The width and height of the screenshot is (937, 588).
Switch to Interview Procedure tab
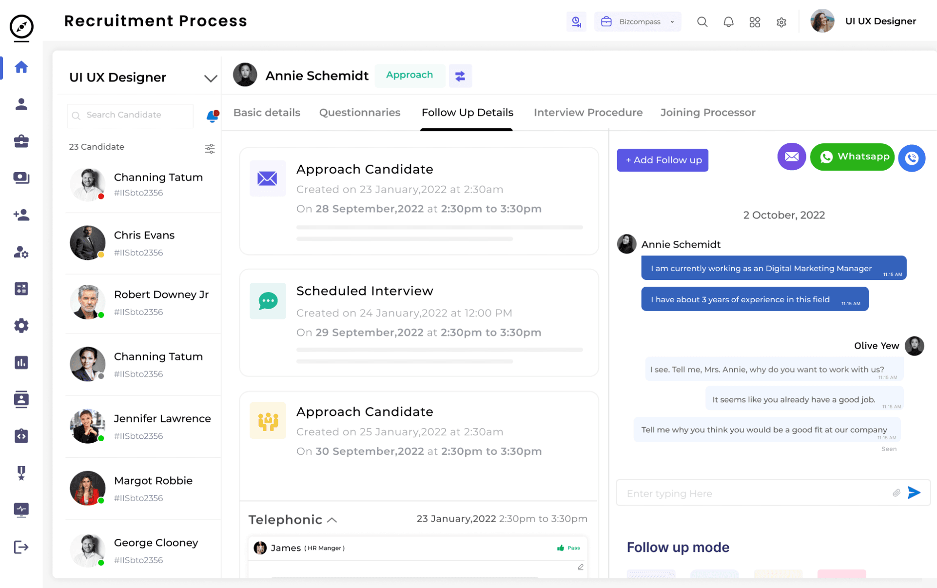click(588, 113)
